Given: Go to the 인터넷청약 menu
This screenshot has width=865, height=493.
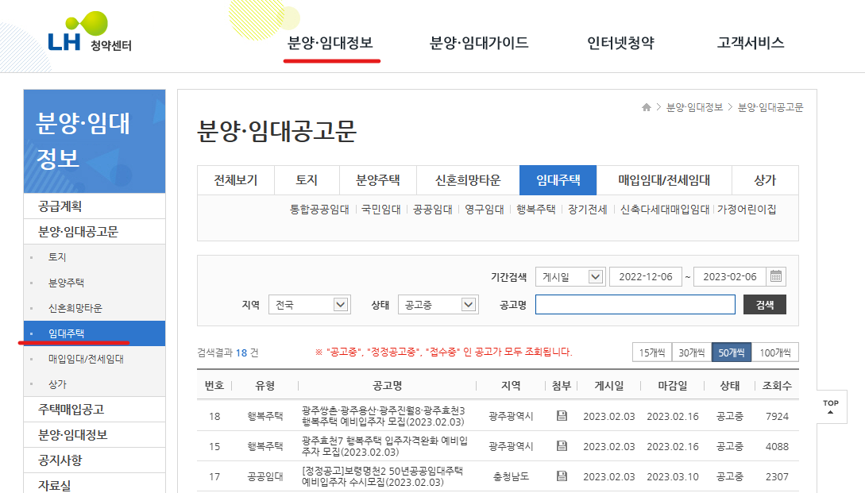Looking at the screenshot, I should tap(621, 44).
